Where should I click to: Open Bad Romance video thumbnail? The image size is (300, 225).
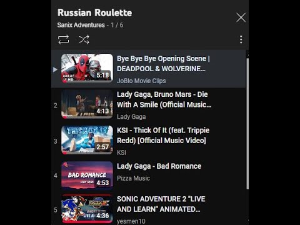coord(87,176)
